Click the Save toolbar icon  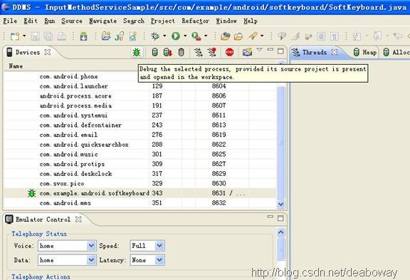[x=36, y=36]
